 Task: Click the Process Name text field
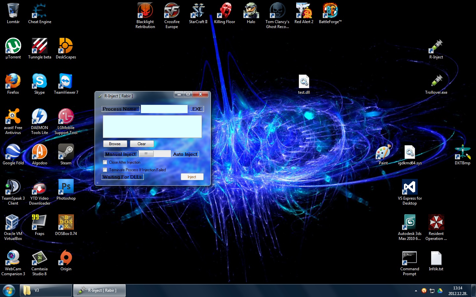point(164,109)
